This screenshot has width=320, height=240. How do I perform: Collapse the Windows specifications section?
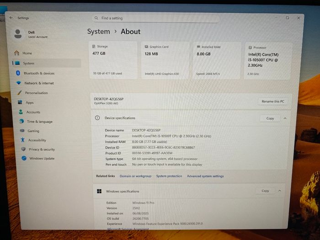(x=280, y=191)
